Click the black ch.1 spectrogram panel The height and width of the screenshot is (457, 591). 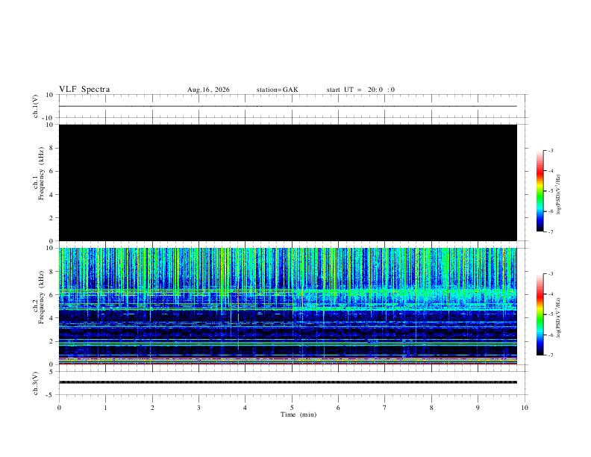pyautogui.click(x=288, y=182)
